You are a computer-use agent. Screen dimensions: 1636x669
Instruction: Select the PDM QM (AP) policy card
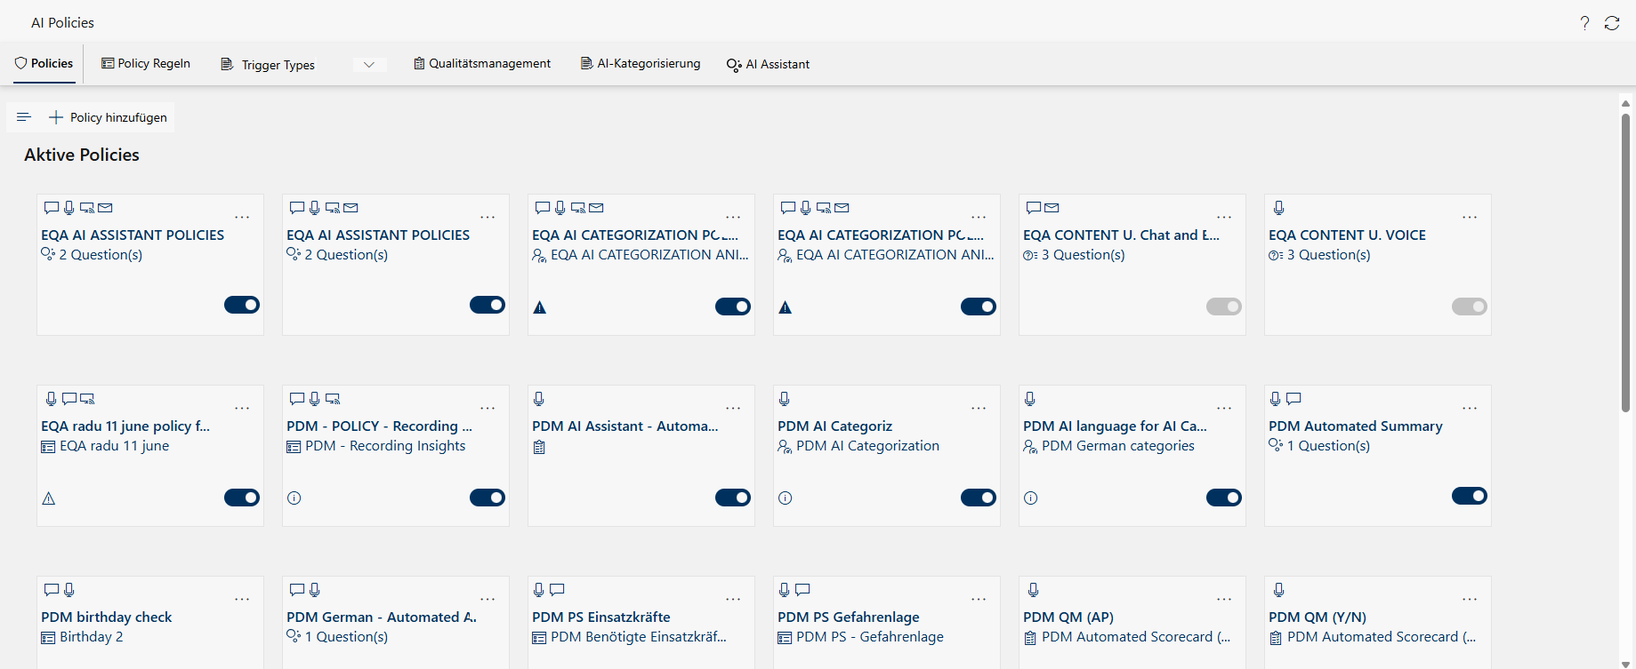click(1132, 622)
